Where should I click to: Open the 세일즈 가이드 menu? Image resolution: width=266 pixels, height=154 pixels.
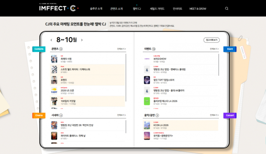point(157,9)
